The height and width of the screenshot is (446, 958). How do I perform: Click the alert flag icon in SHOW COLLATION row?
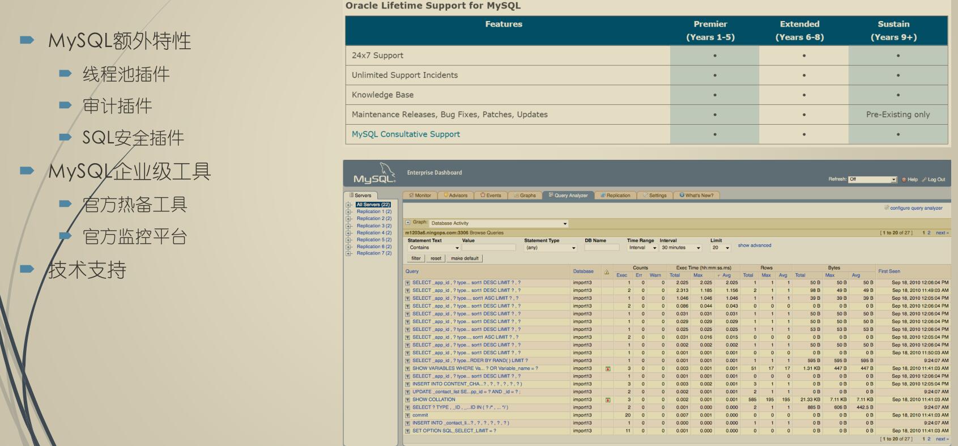coord(608,400)
